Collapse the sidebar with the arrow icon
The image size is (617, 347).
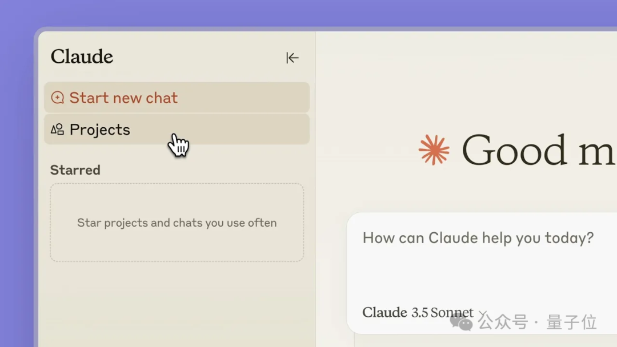pyautogui.click(x=293, y=58)
